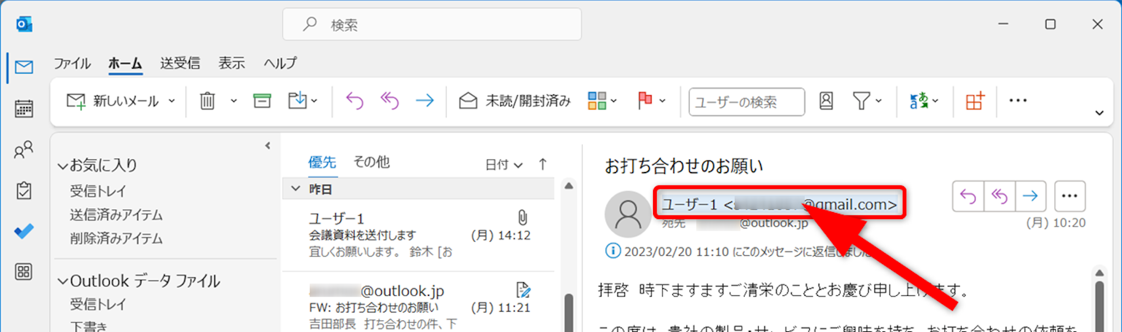The image size is (1122, 332).
Task: Toggle Unread/Read status of message
Action: pos(515,101)
